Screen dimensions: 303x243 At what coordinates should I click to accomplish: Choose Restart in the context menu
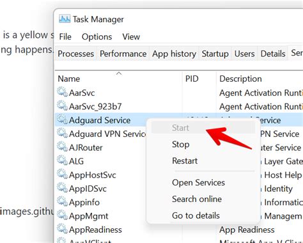pos(203,161)
